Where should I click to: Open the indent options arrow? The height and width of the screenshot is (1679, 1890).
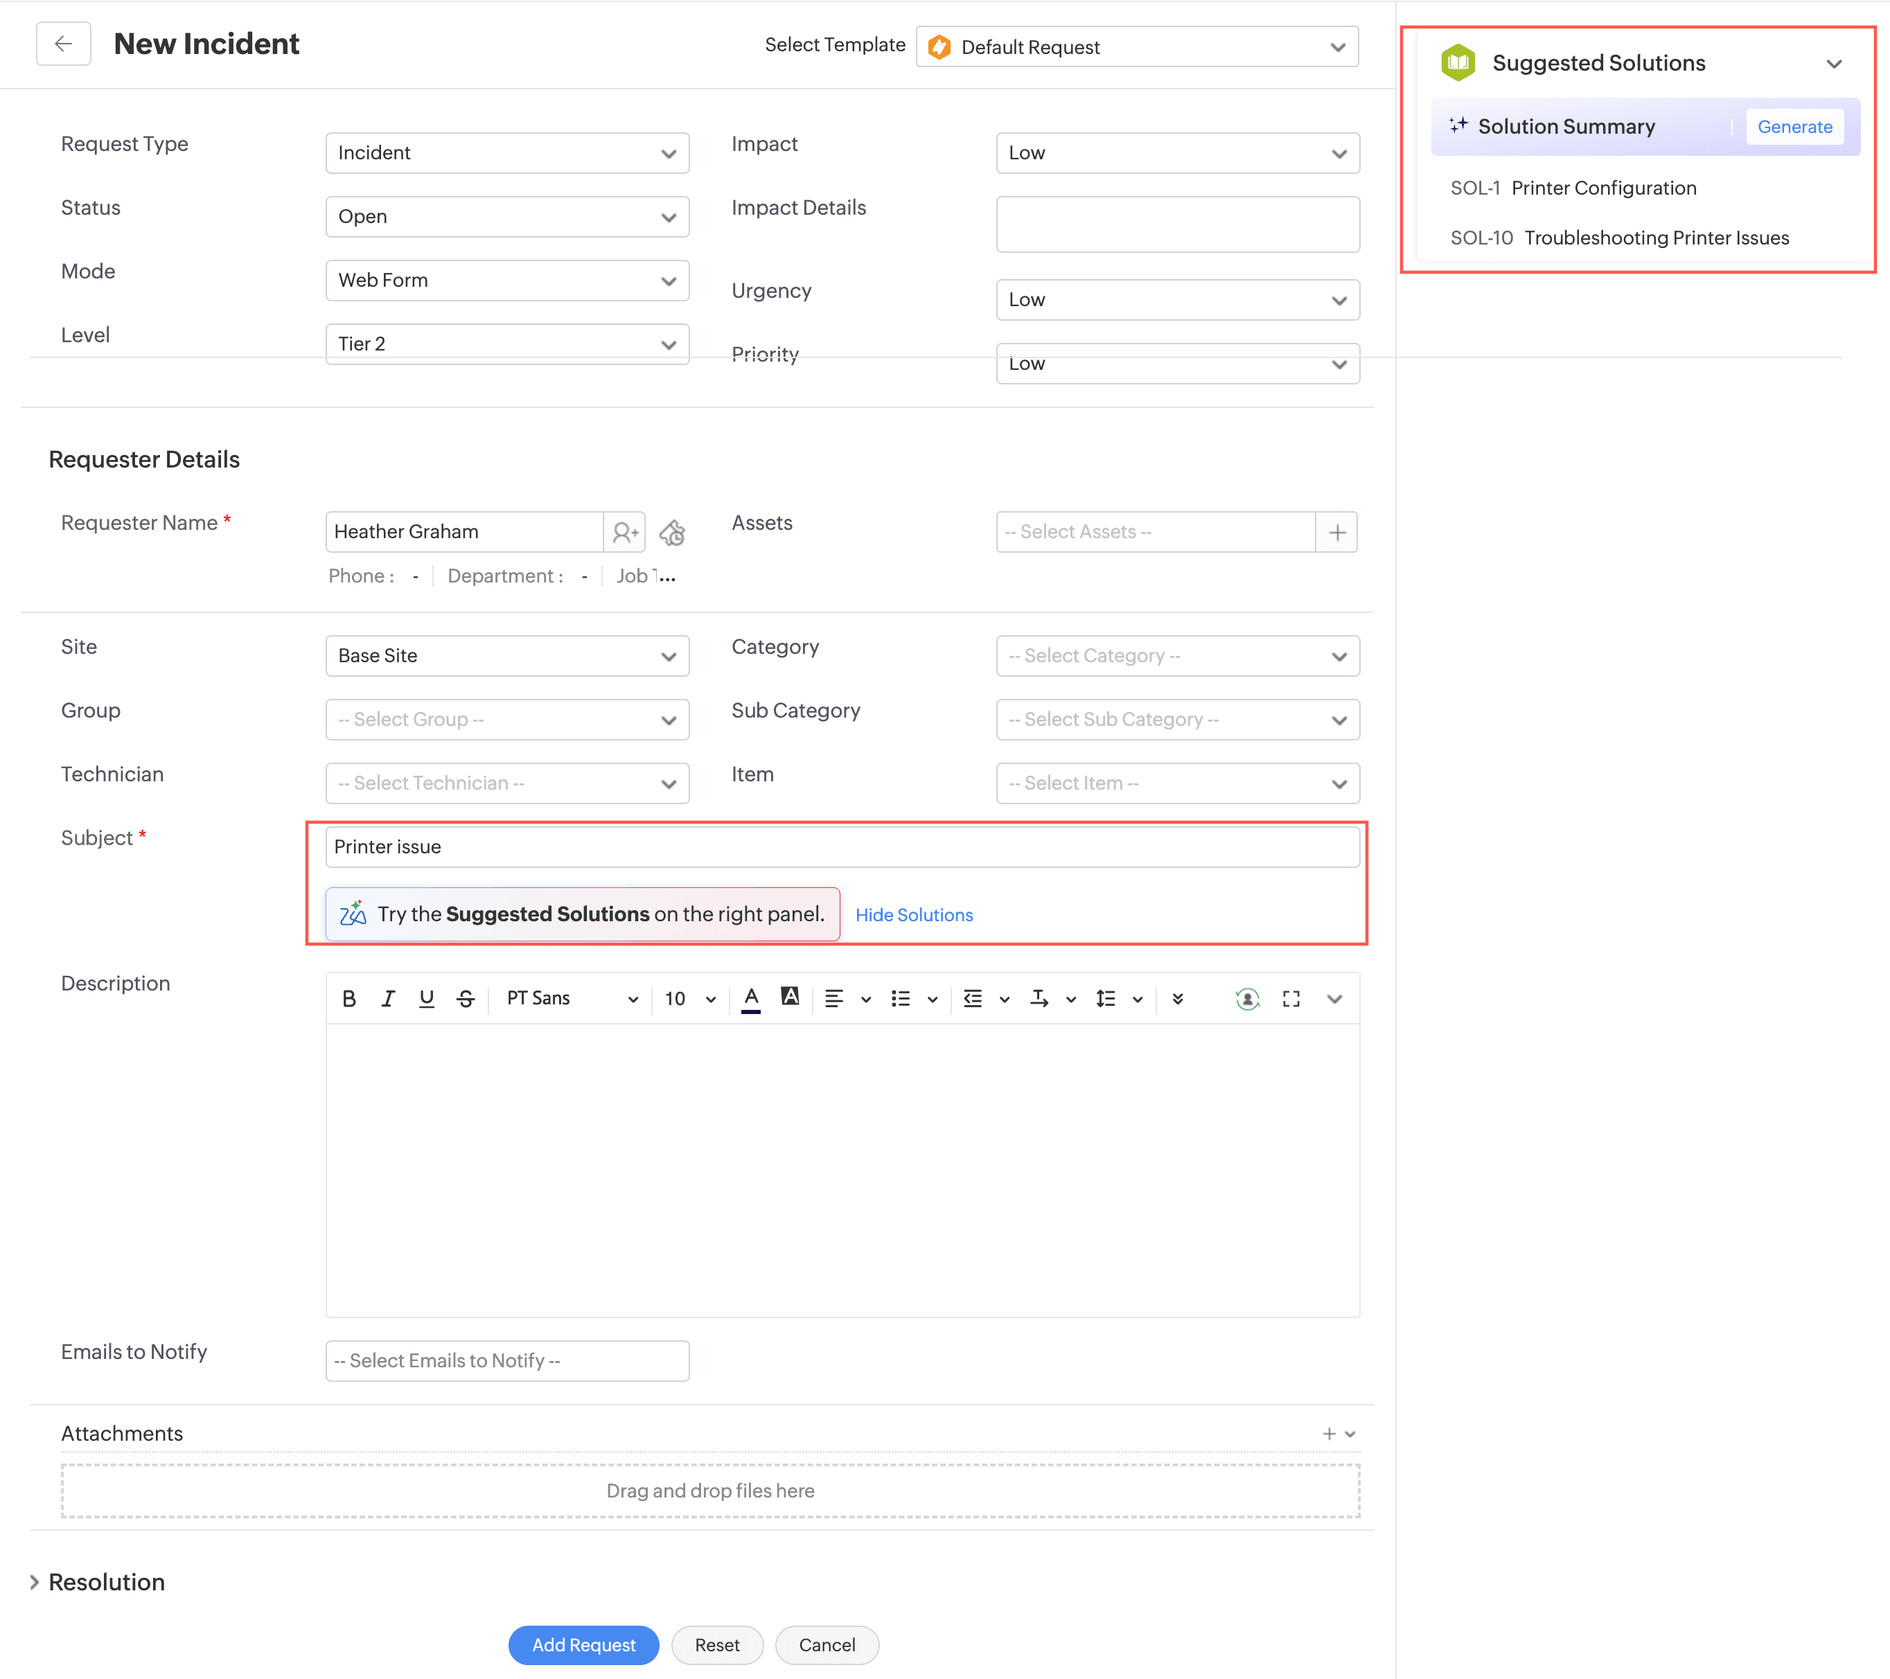tap(1004, 1000)
